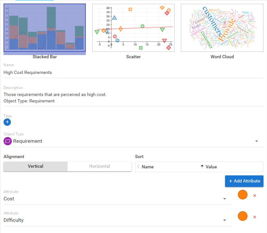Viewport: 267px width, 233px height.
Task: Choose the Stacked Bar chart type
Action: [44, 28]
